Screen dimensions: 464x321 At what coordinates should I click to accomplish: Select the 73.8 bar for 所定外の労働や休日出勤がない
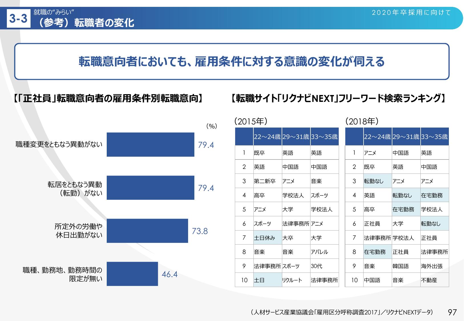point(147,231)
